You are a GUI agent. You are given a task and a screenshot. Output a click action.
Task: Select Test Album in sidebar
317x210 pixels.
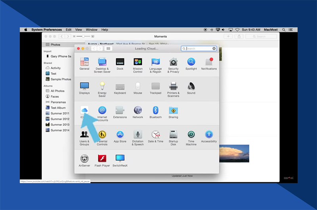pos(56,108)
